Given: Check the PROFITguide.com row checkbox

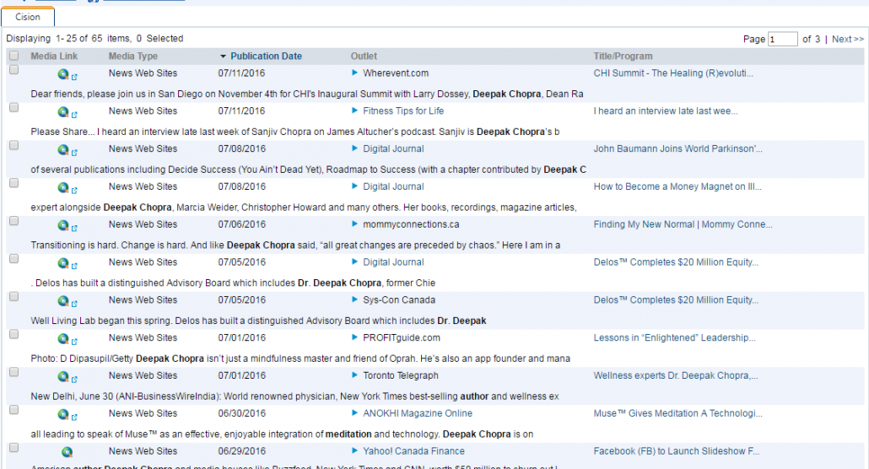Looking at the screenshot, I should click(13, 334).
